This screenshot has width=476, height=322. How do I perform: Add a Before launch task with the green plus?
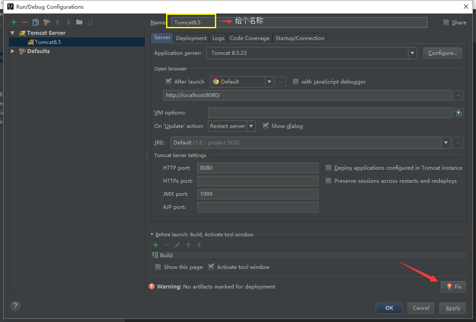[x=156, y=245]
